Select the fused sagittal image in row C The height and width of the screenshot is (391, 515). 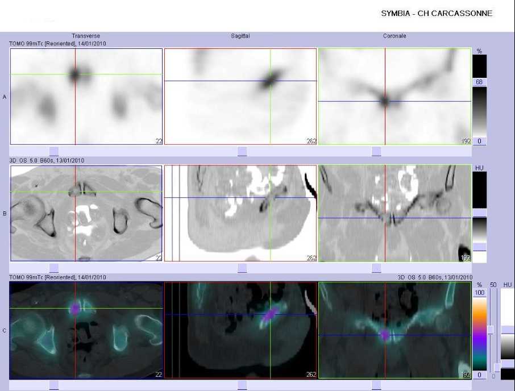tap(240, 330)
